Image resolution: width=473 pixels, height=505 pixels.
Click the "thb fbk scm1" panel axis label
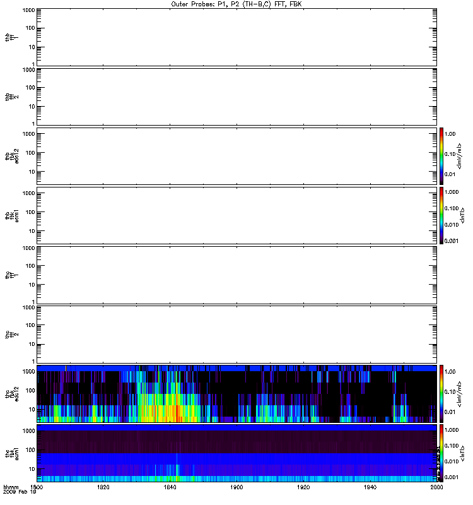click(x=12, y=215)
